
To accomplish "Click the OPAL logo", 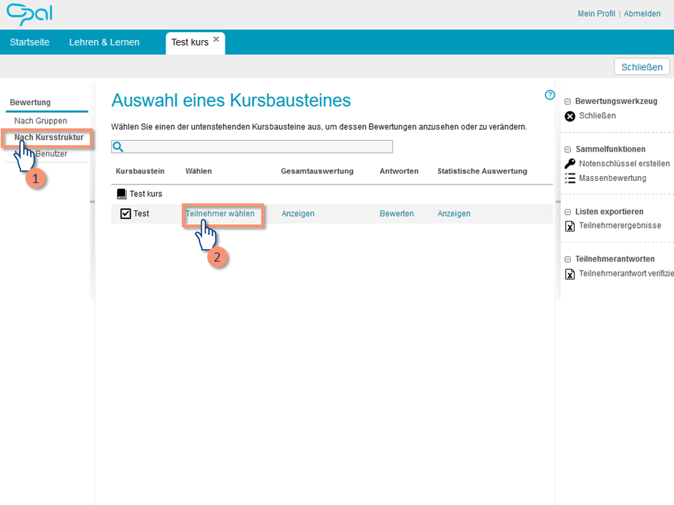I will [x=29, y=14].
